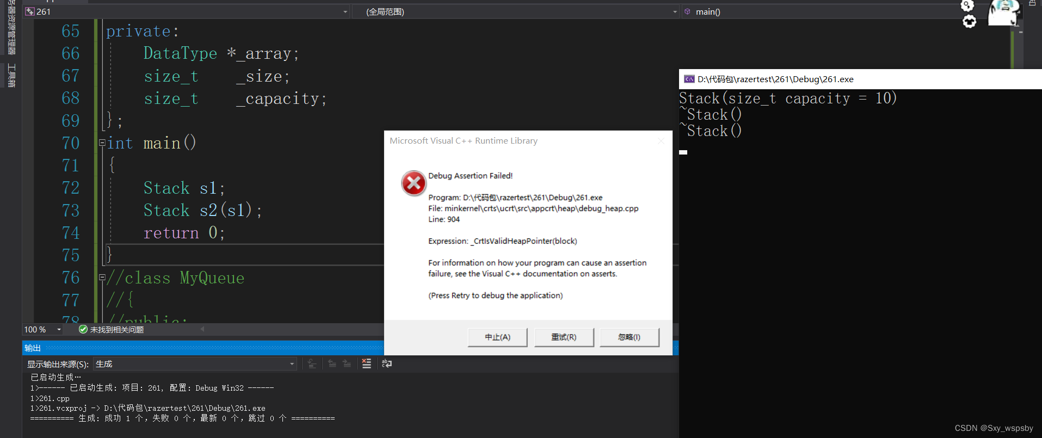Screen dimensions: 1042x438
Task: Click 'DataType *_array;' on line 66
Action: click(221, 53)
